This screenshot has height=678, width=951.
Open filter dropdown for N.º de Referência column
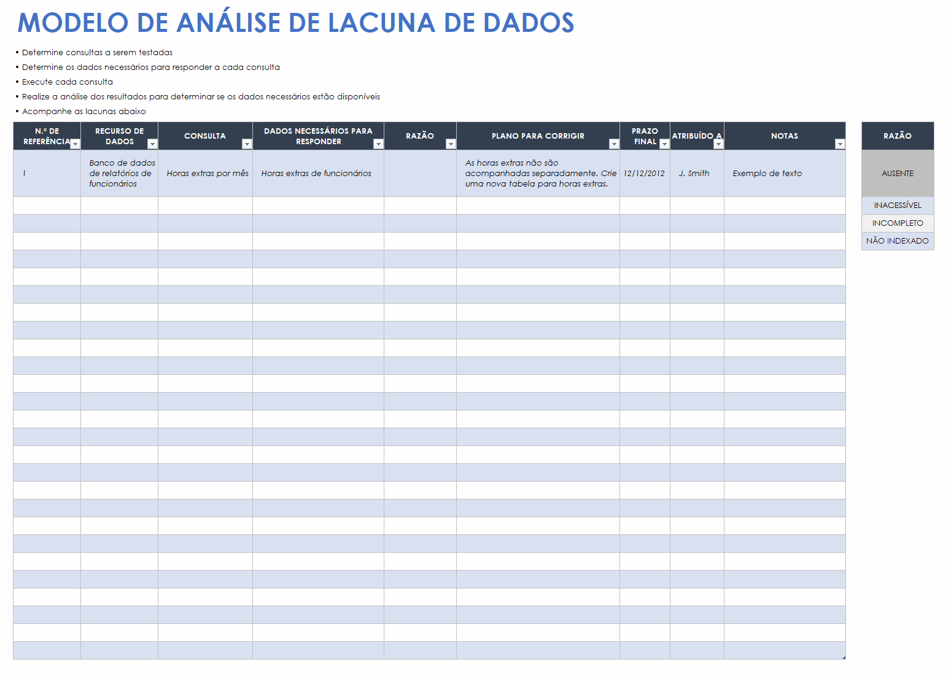[75, 144]
